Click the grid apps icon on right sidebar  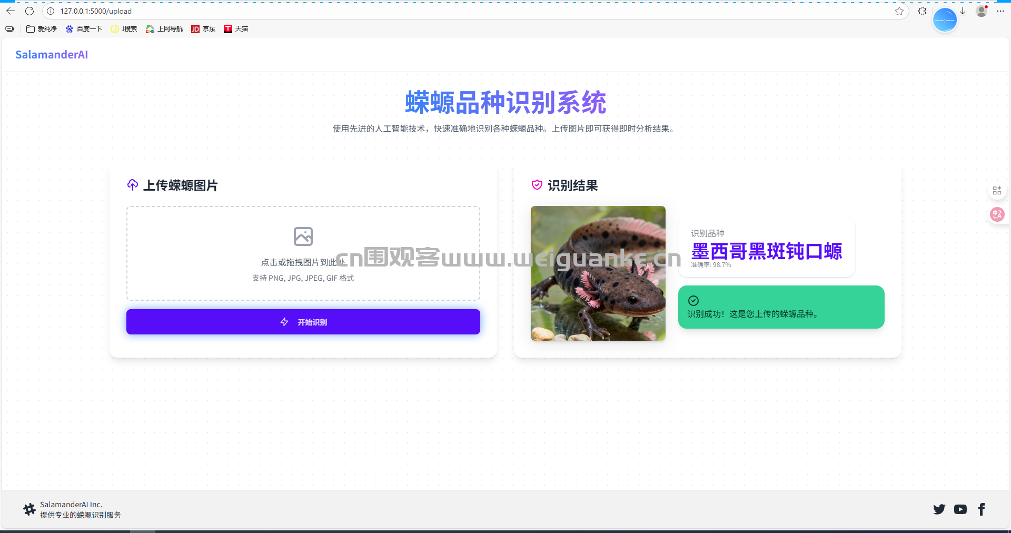point(997,191)
